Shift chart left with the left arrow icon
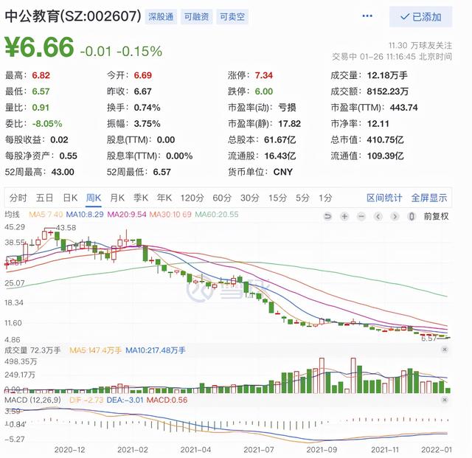 coord(378,216)
